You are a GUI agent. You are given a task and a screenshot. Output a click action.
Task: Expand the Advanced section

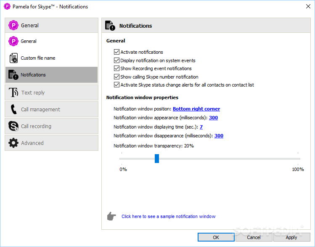point(52,143)
